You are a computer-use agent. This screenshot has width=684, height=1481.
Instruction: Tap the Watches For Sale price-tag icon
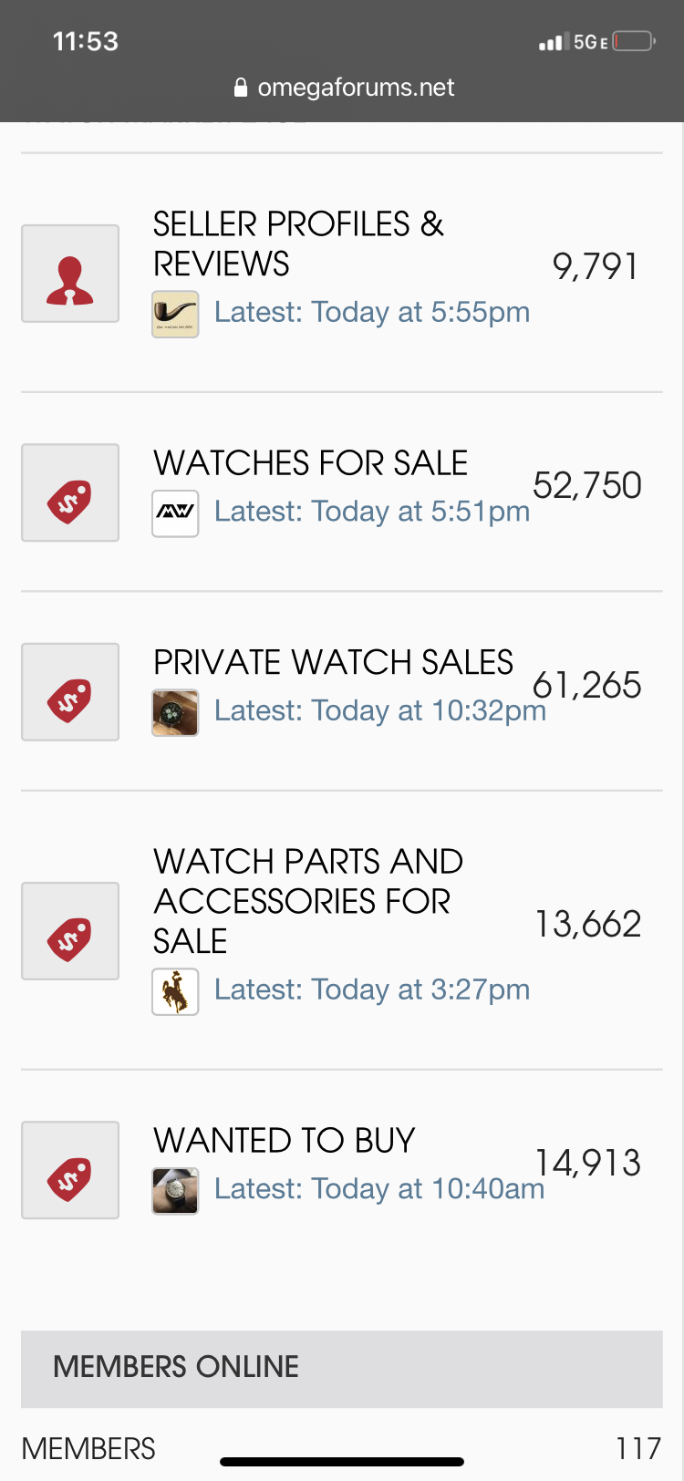coord(70,492)
